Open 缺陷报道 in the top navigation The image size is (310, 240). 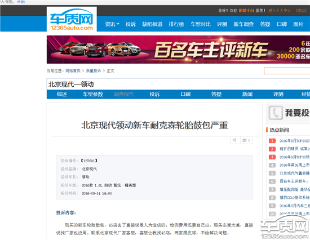(152, 24)
